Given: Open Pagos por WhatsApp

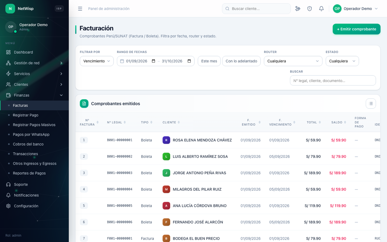Looking at the screenshot, I should tap(34, 135).
